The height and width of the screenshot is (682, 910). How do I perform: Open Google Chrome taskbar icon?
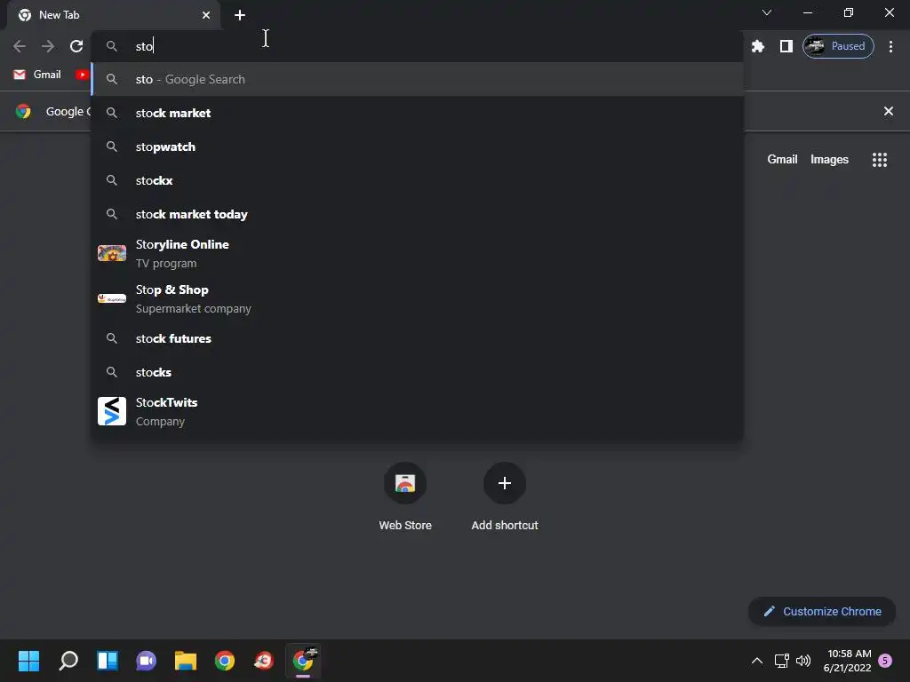[x=225, y=661]
